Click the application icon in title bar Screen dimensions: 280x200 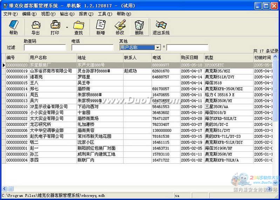(5, 6)
